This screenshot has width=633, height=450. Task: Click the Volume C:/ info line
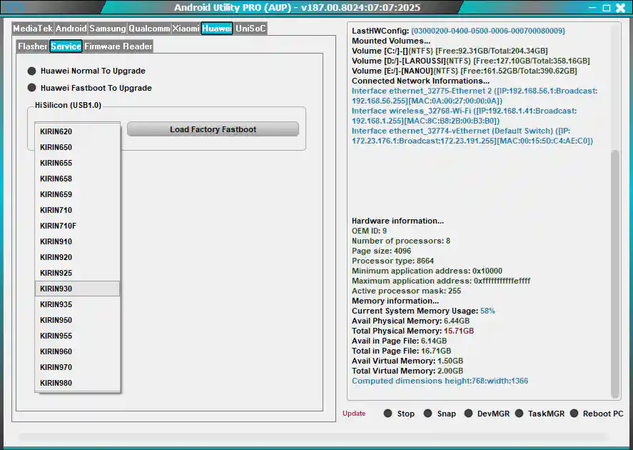click(450, 51)
